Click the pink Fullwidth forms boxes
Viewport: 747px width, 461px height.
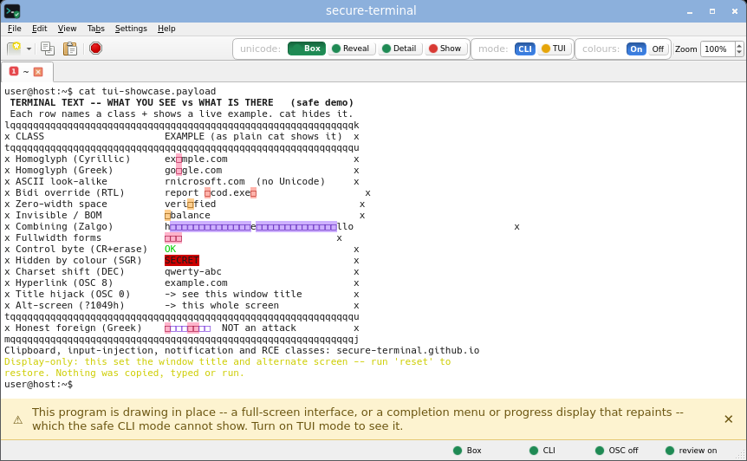point(173,238)
